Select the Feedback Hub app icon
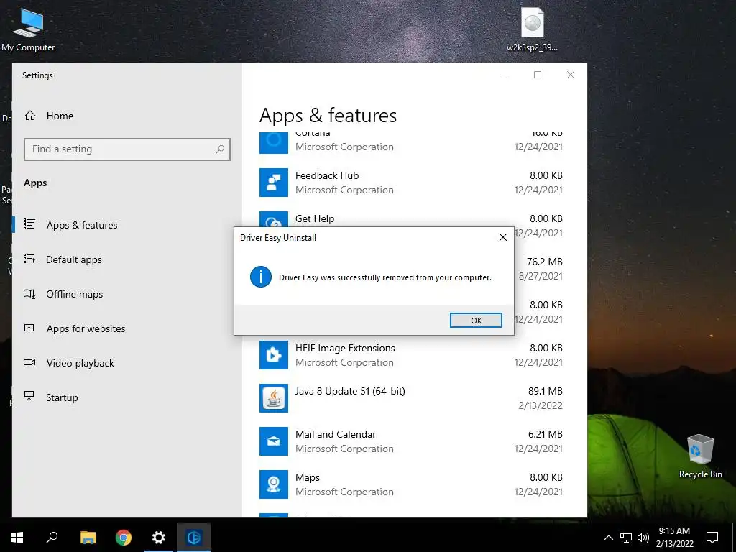The width and height of the screenshot is (736, 552). (x=274, y=183)
